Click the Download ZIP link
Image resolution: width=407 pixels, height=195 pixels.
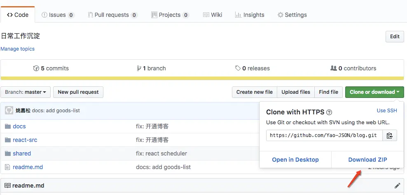click(x=367, y=160)
